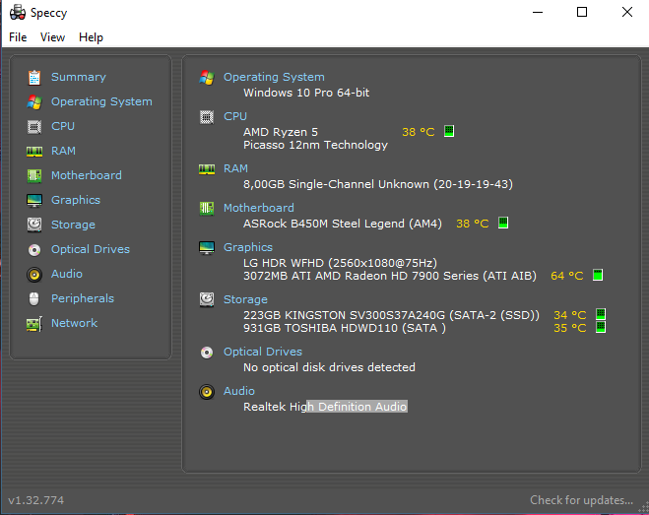Click the Toshiba HDD temperature indicator icon
Screen dimensions: 649x515
(601, 327)
